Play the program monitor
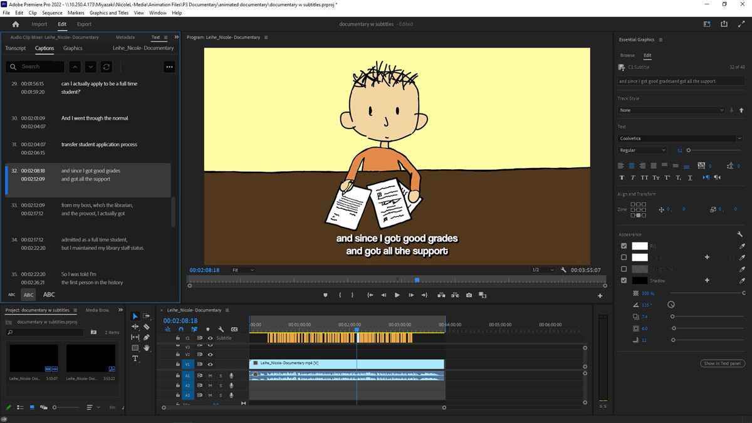The height and width of the screenshot is (423, 752). [x=397, y=295]
